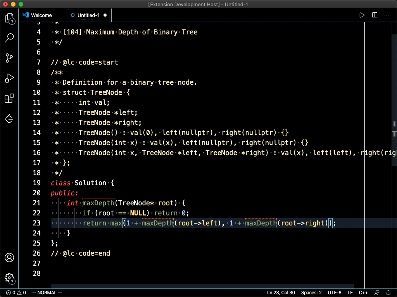This screenshot has width=397, height=297.
Task: Click 'root->left' in line 23
Action: point(197,223)
